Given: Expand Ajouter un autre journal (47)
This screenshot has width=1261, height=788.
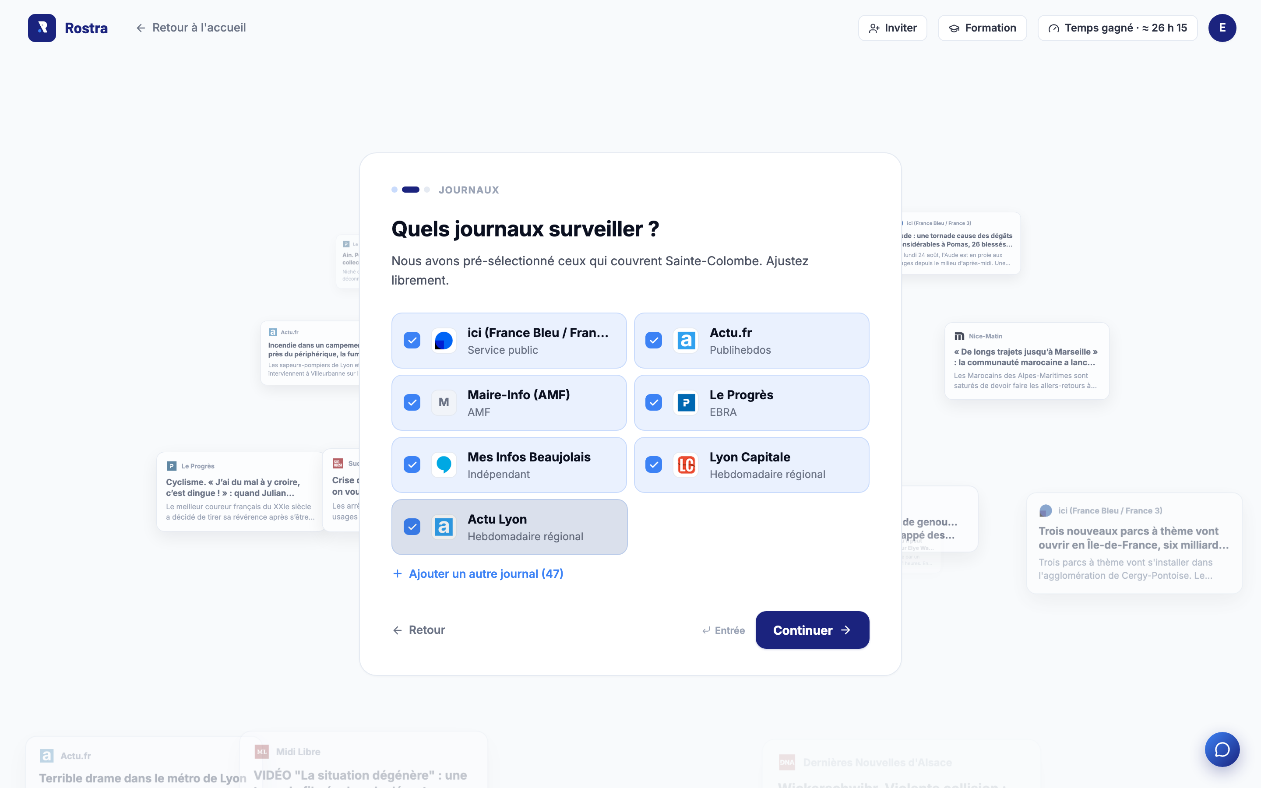Looking at the screenshot, I should point(478,574).
